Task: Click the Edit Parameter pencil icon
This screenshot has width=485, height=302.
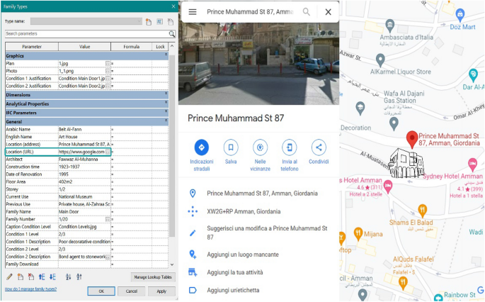Action: coord(9,276)
